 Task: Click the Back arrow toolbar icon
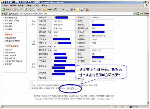3,9
